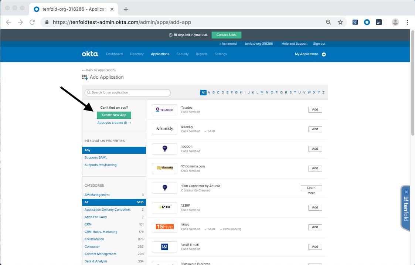Click the grid icon next to Add Application heading
415x265 pixels.
coord(84,77)
